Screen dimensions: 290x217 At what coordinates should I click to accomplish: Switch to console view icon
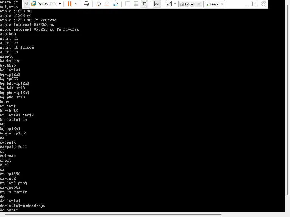(157, 4)
